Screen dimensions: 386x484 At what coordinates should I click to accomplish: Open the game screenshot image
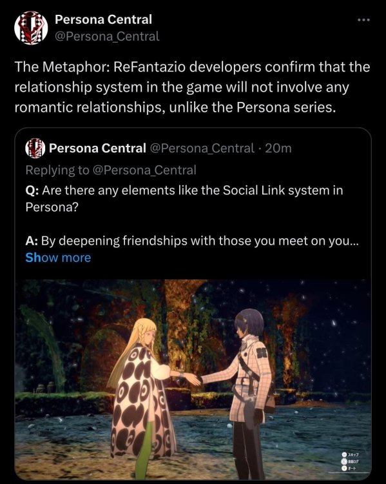193,379
